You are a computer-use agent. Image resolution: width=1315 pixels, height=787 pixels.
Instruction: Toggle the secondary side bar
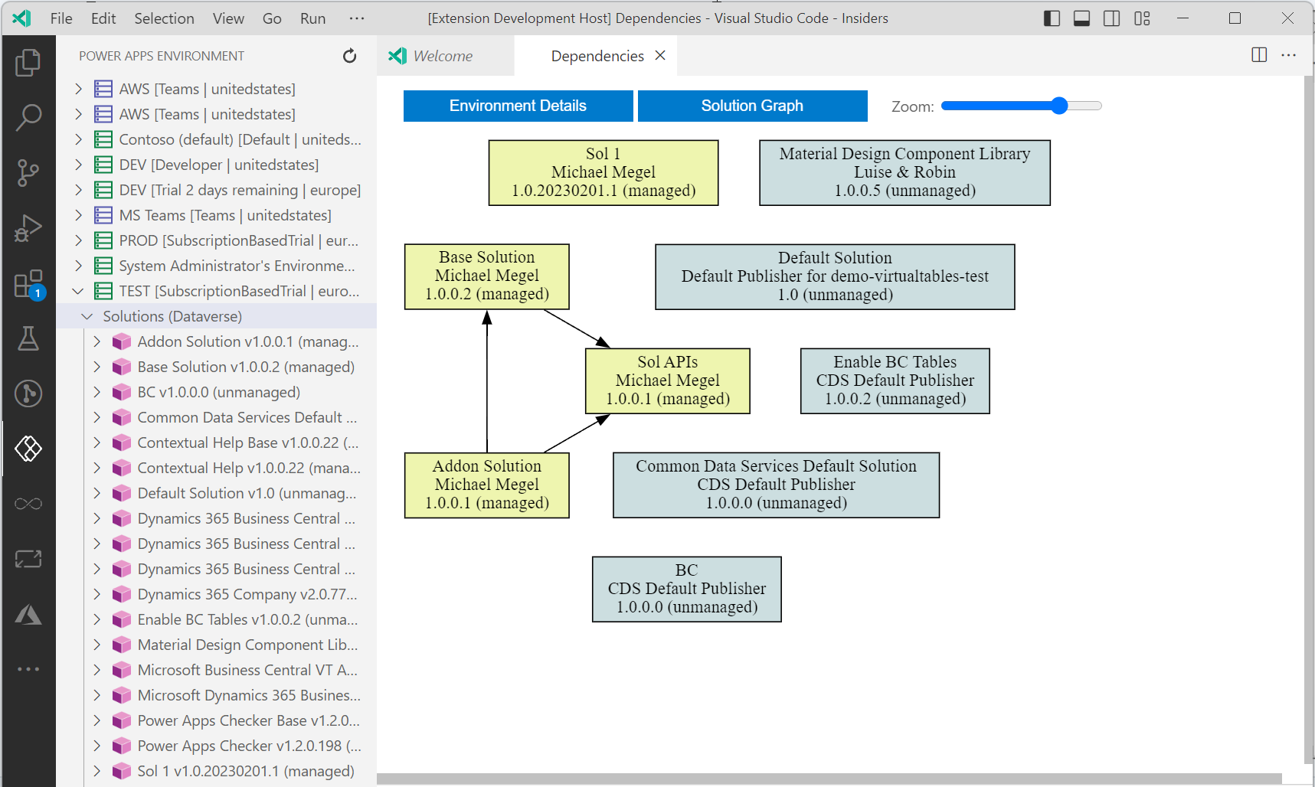click(x=1111, y=18)
